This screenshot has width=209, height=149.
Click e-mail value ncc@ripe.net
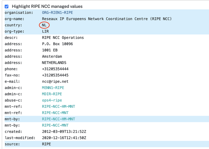tap(55, 81)
